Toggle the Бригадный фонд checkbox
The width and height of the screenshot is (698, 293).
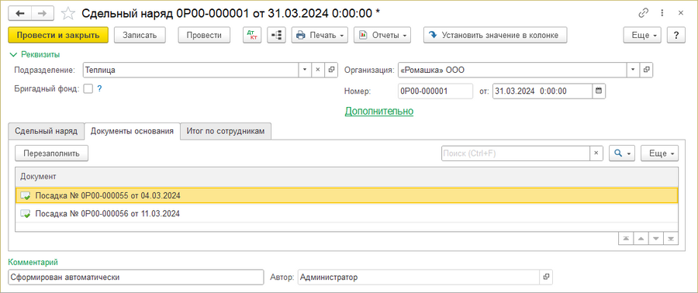[88, 89]
